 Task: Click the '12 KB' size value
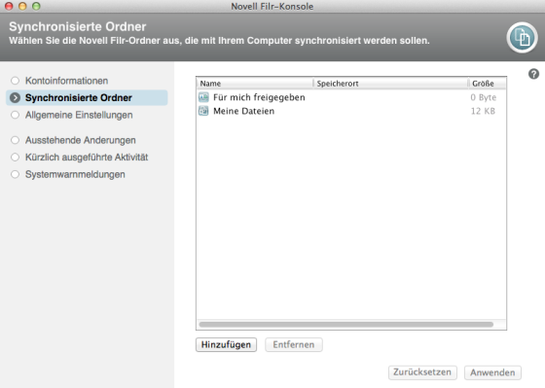coord(483,111)
